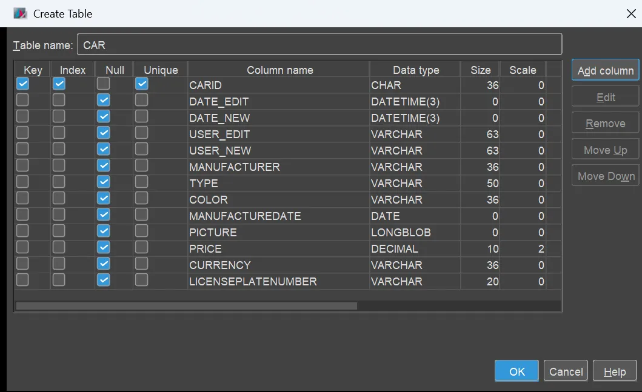
Task: Click the DATETIME(3) type for DATE_EDIT
Action: point(415,101)
